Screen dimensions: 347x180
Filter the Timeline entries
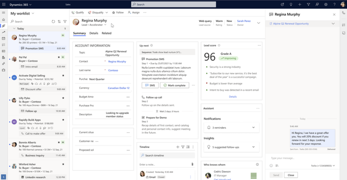tap(183, 147)
